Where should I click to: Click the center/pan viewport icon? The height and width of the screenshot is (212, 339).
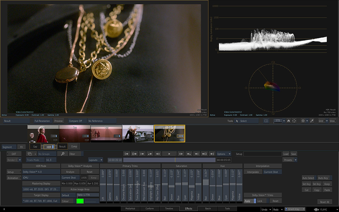pyautogui.click(x=294, y=121)
